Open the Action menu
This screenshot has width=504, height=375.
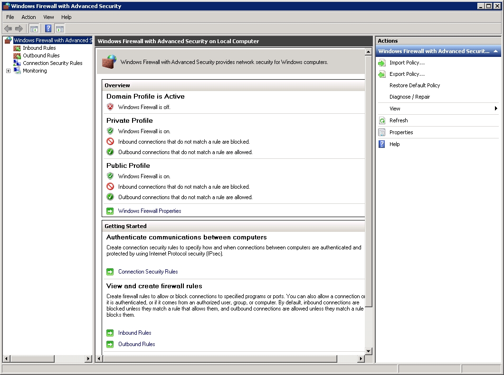coord(29,17)
